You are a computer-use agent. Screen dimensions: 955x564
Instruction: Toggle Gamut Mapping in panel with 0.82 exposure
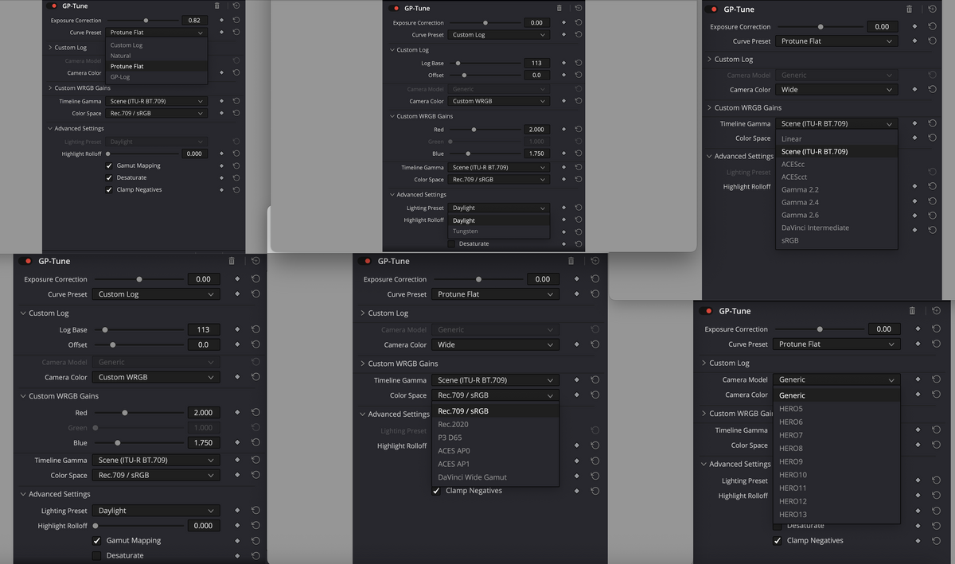pyautogui.click(x=109, y=165)
